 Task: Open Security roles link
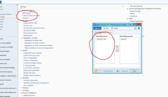[28, 26]
